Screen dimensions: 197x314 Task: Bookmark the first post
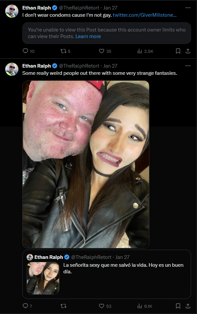tap(178, 51)
